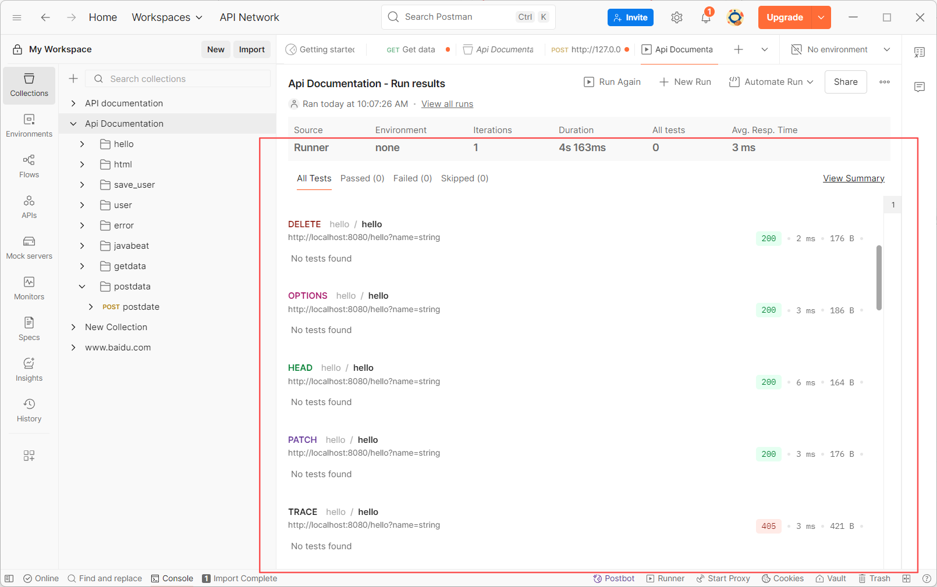937x587 pixels.
Task: Click the hamburger menu icon
Action: (17, 17)
